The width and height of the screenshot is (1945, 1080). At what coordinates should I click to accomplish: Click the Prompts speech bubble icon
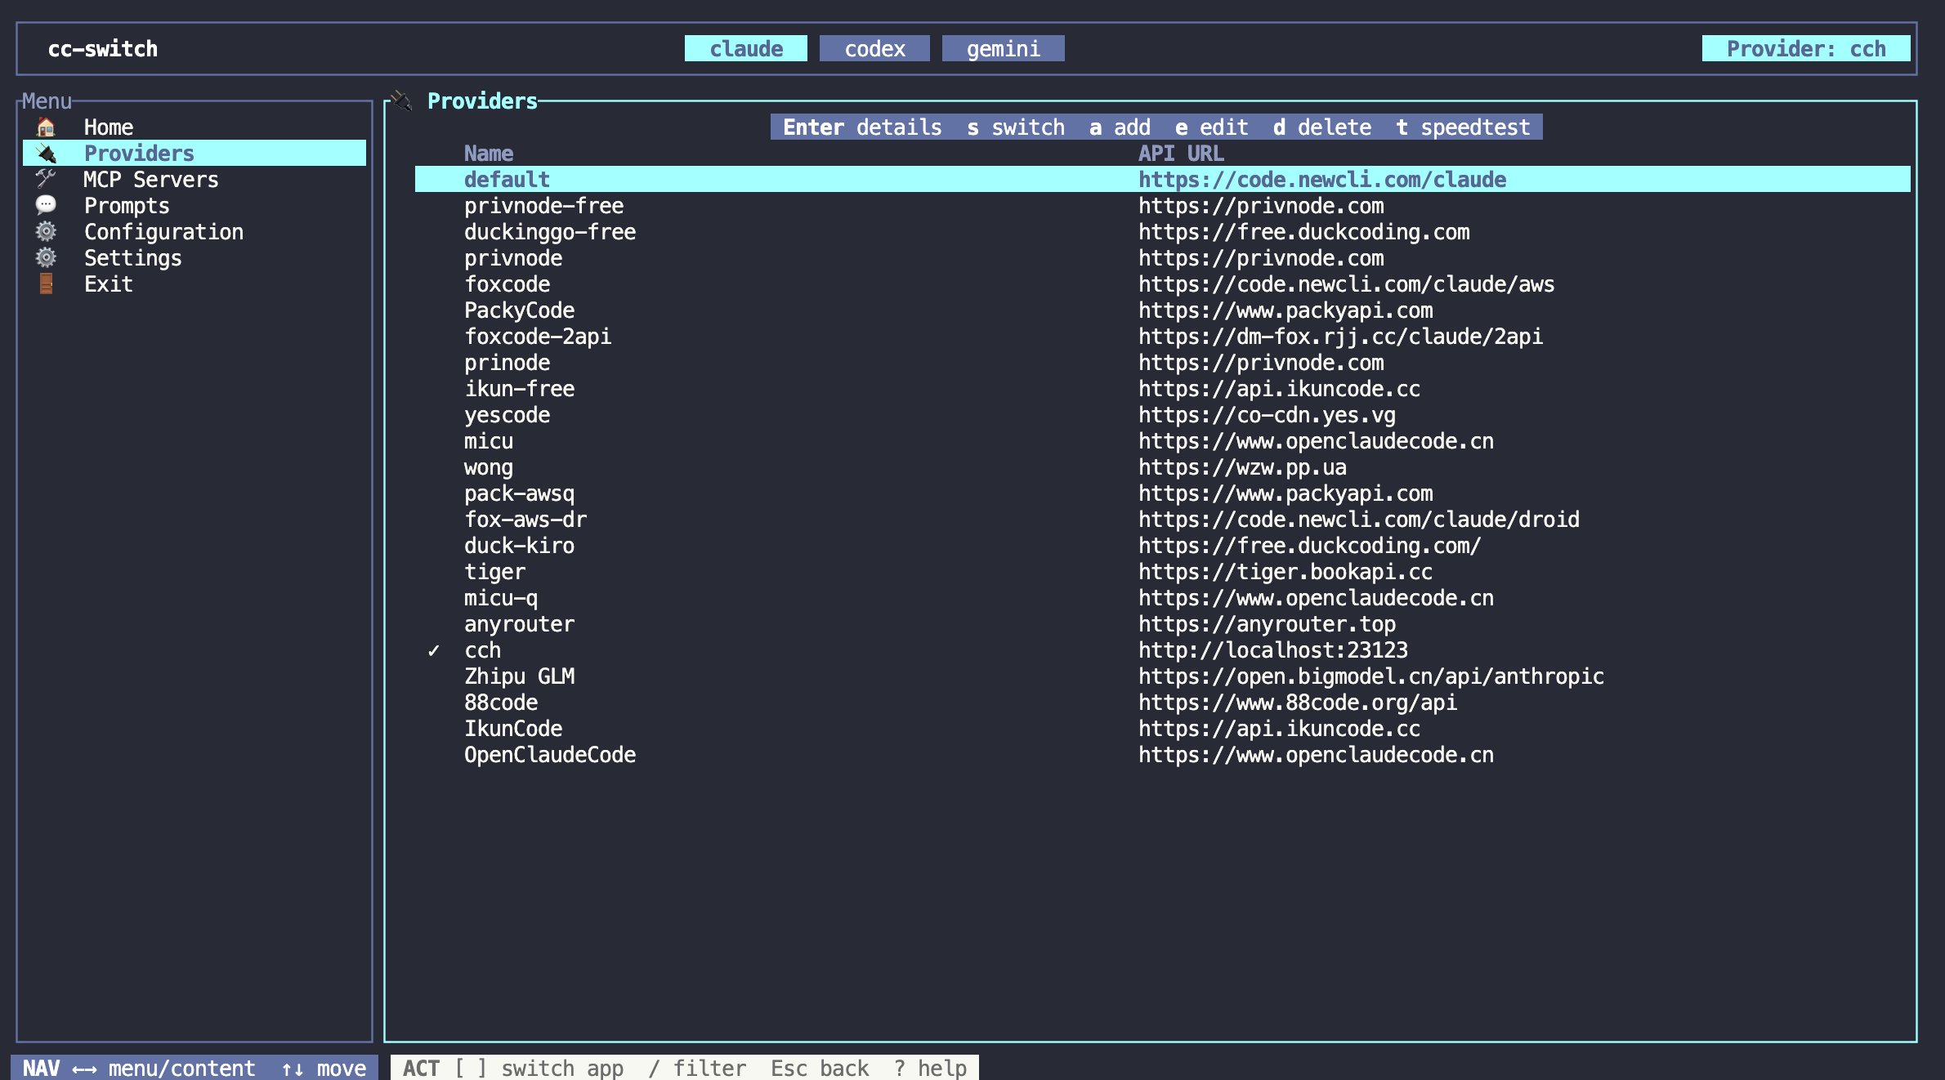point(47,205)
